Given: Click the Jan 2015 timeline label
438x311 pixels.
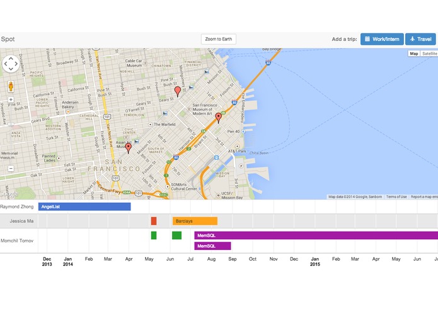Looking at the screenshot, I should pos(315,261).
